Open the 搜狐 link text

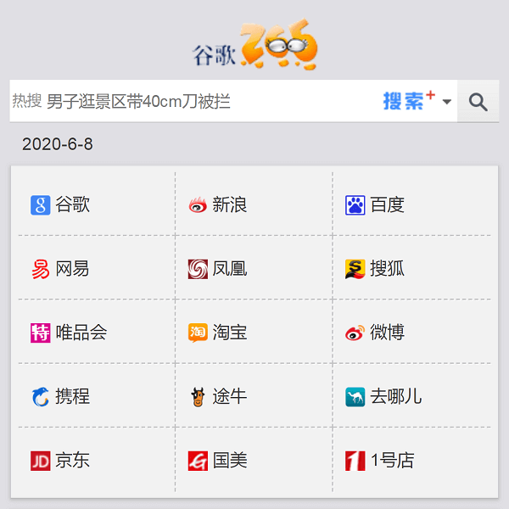tap(388, 268)
